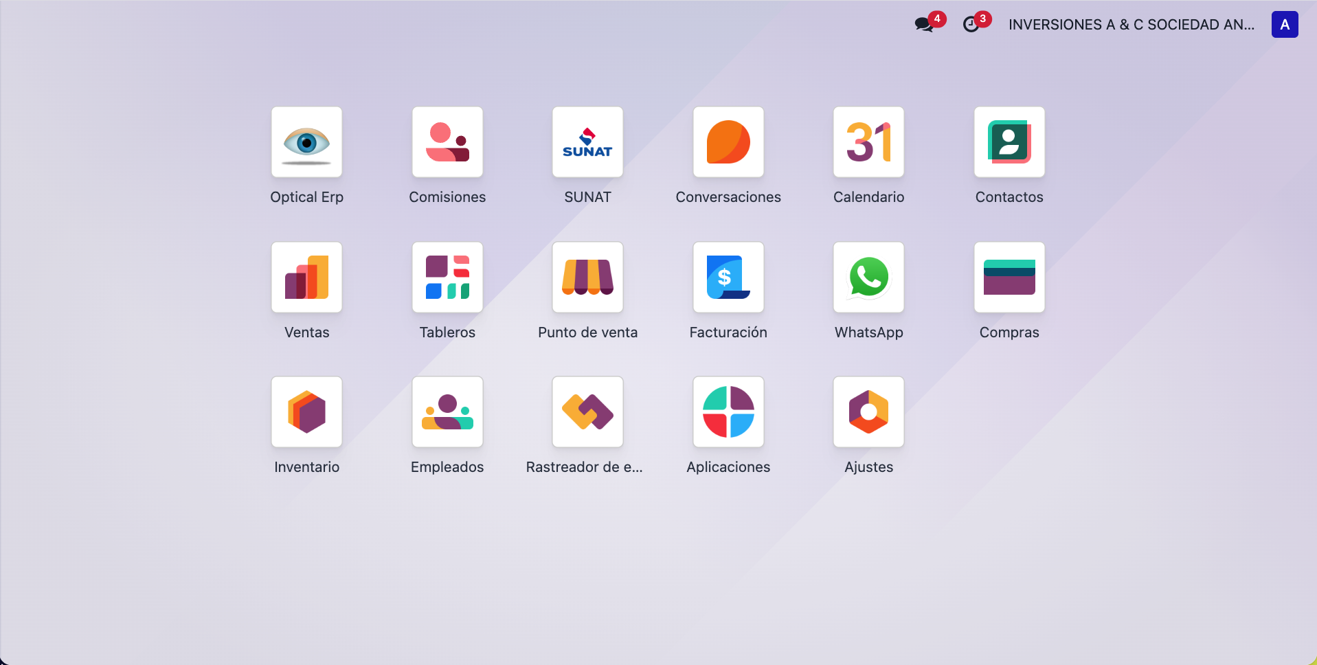Open the Calendario app
Viewport: 1317px width, 665px height.
tap(868, 142)
